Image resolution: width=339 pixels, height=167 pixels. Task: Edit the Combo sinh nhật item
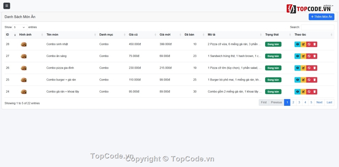point(303,44)
